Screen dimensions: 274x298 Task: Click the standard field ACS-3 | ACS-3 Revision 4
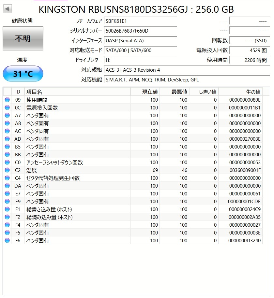tap(187, 70)
